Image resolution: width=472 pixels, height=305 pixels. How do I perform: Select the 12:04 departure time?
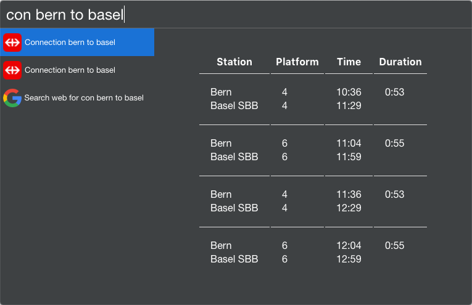(349, 246)
